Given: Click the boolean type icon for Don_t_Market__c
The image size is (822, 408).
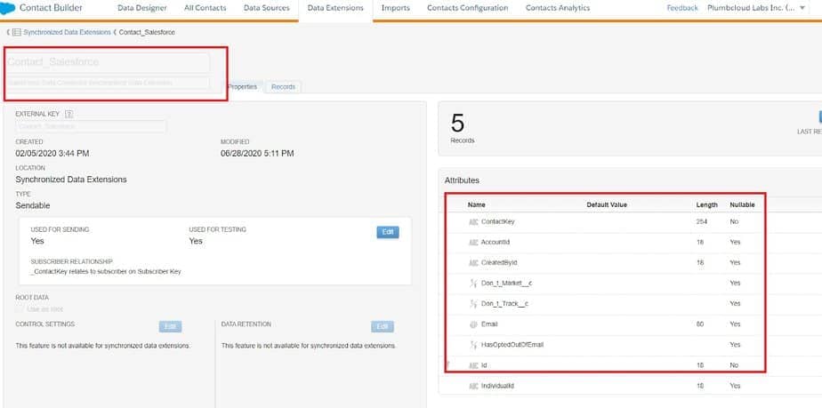Looking at the screenshot, I should click(473, 283).
